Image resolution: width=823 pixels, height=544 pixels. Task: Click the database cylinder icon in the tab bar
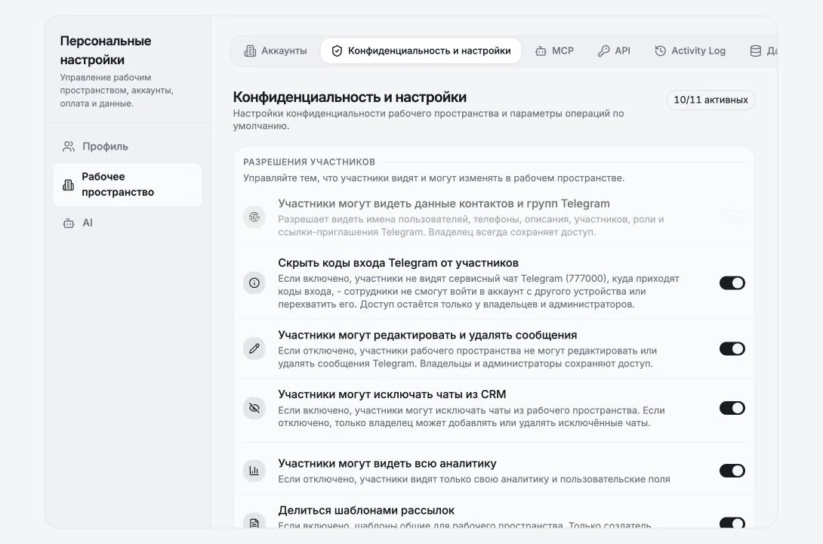tap(755, 51)
